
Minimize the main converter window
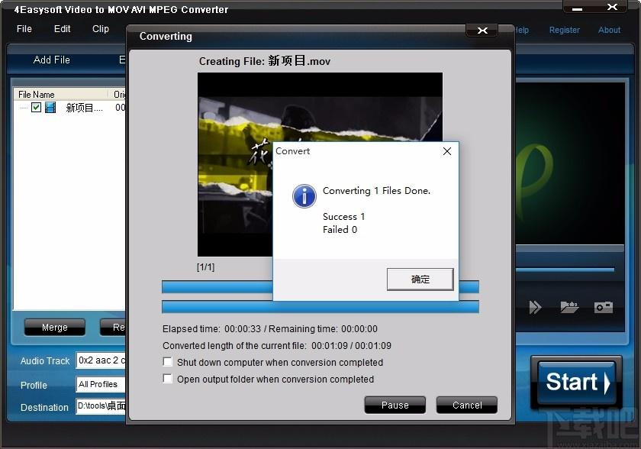(577, 8)
